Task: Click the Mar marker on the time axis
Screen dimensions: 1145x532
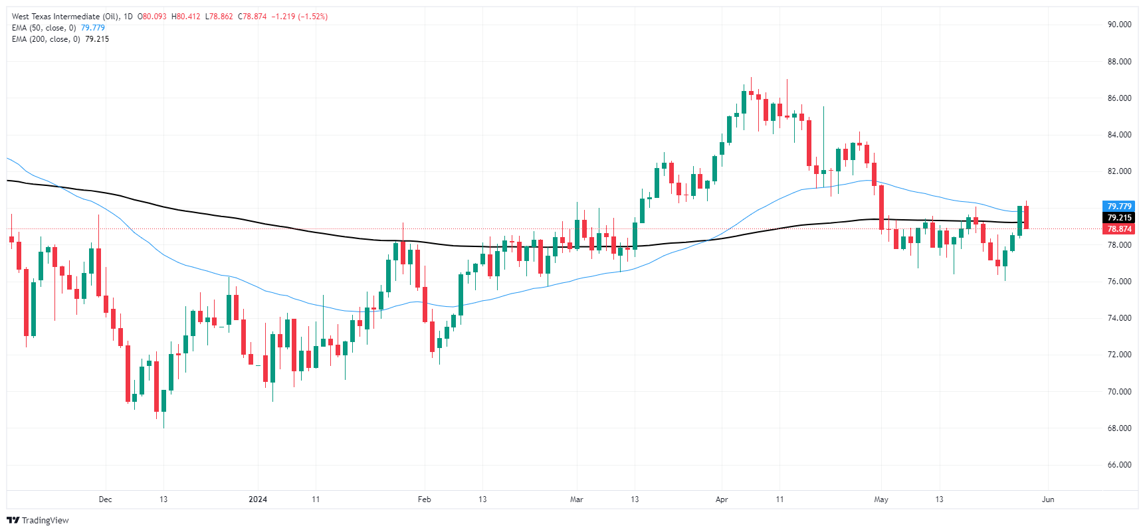Action: point(576,499)
